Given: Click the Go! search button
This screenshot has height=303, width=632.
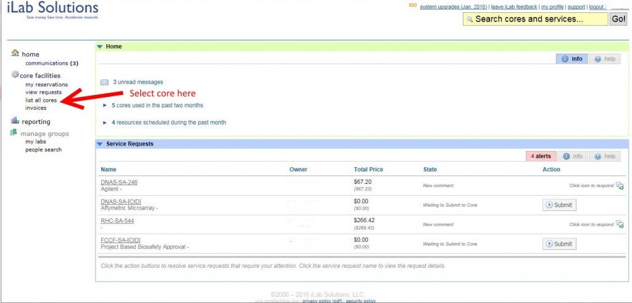Looking at the screenshot, I should [x=618, y=19].
